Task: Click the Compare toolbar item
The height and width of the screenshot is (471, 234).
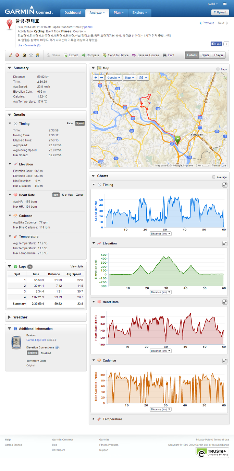Action: 90,55
